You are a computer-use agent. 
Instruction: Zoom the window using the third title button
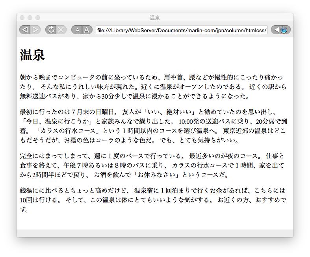[x=38, y=18]
